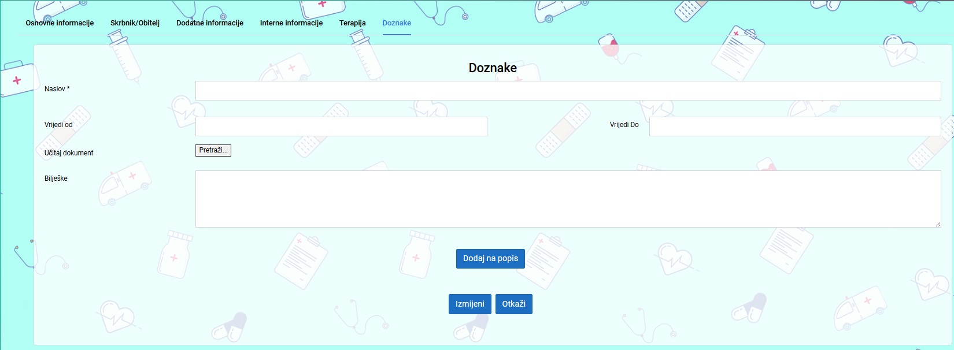Viewport: 954px width, 350px height.
Task: Click the Naslov field label
Action: pos(57,89)
